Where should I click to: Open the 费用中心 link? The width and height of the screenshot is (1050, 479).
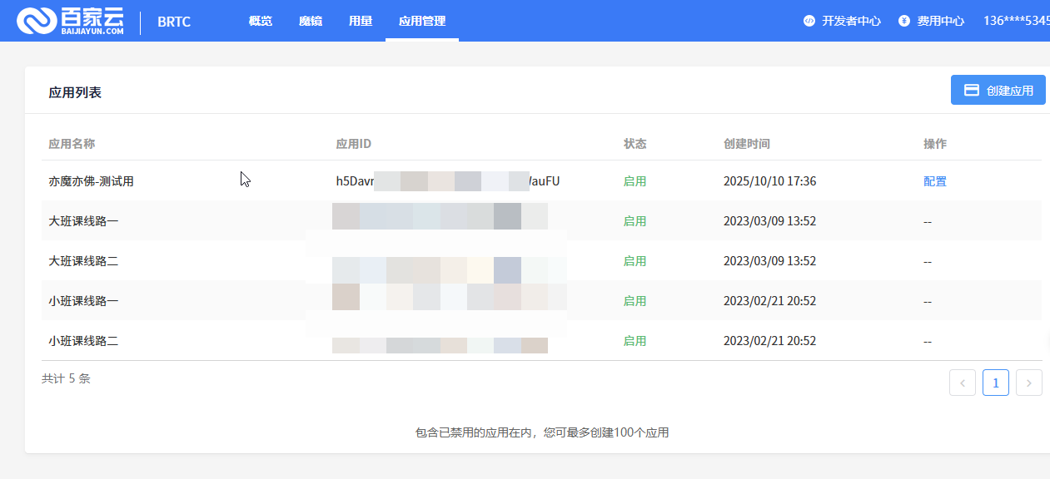940,22
